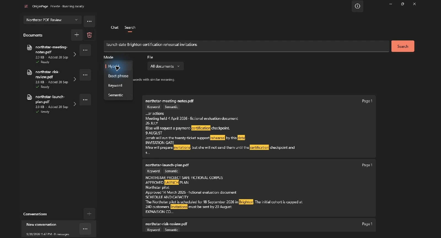The height and width of the screenshot is (238, 441).
Task: Open the northstar-launch-plan.pdf search result title
Action: (x=167, y=165)
